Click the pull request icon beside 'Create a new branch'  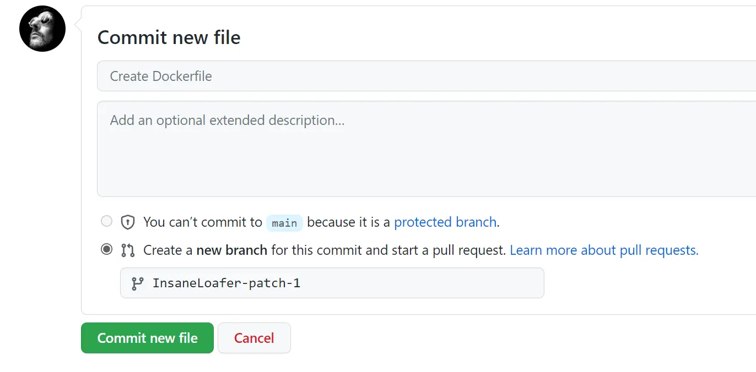tap(128, 250)
